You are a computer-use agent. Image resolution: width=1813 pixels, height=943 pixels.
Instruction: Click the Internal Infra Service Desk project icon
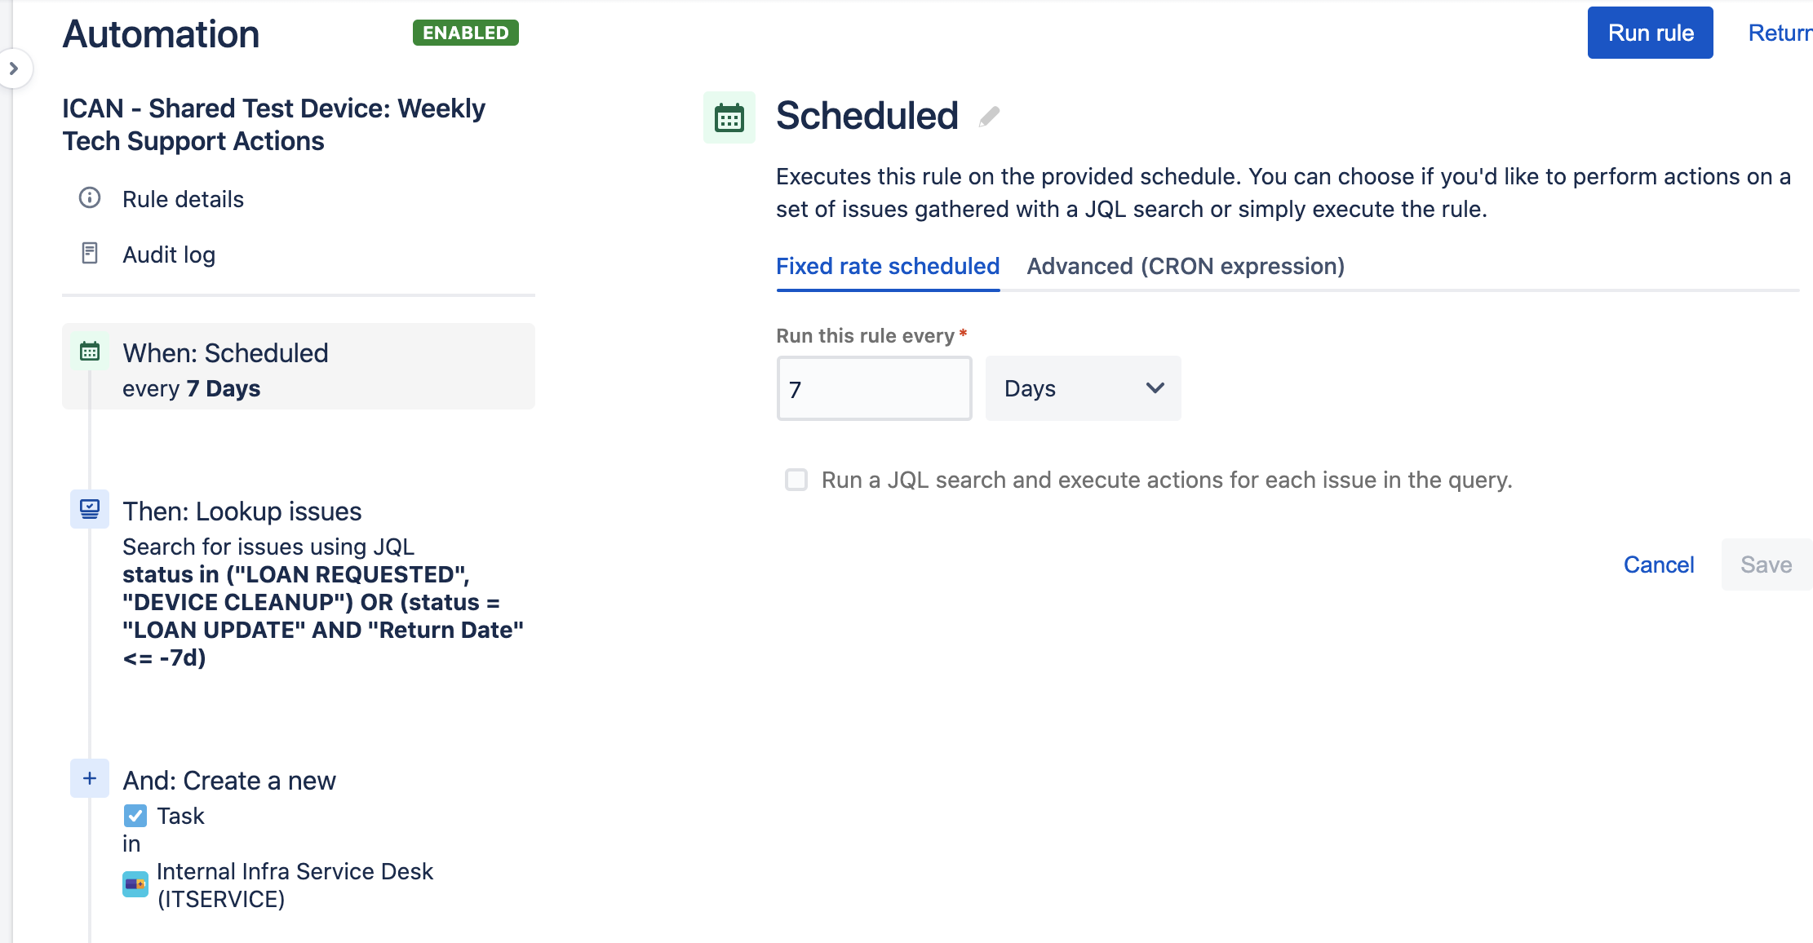point(135,884)
